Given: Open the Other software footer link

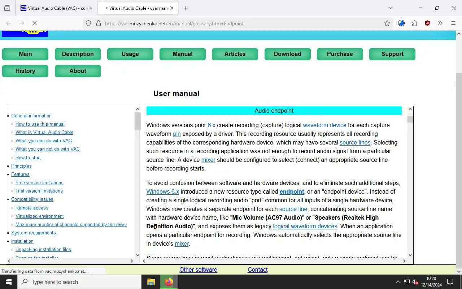Looking at the screenshot, I should [198, 269].
